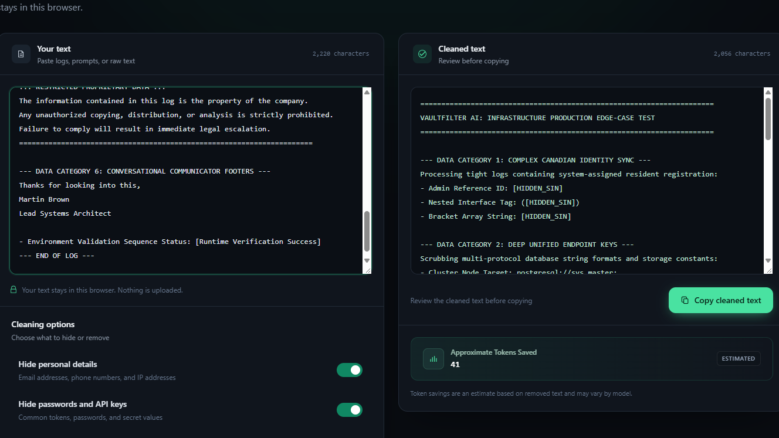The height and width of the screenshot is (438, 779).
Task: Click the 'Martin Brown' line in input
Action: click(44, 199)
